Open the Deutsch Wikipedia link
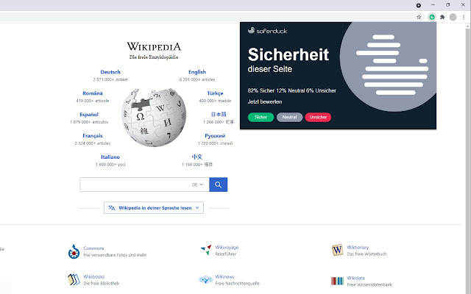The image size is (471, 294). (x=110, y=72)
